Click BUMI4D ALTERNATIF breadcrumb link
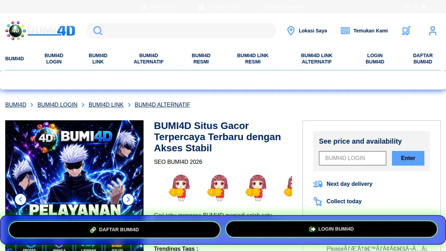Viewport: 446px width, 251px height. [x=162, y=105]
